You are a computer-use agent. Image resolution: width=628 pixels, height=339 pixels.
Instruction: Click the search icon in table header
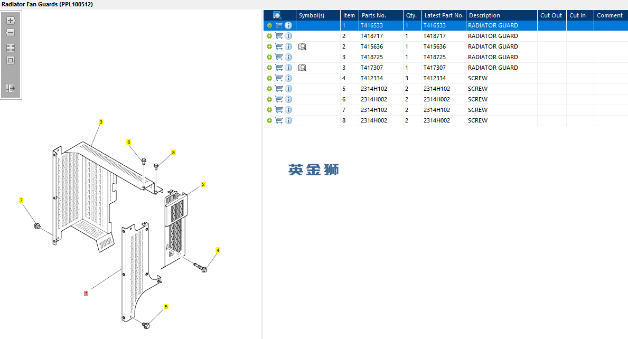277,15
